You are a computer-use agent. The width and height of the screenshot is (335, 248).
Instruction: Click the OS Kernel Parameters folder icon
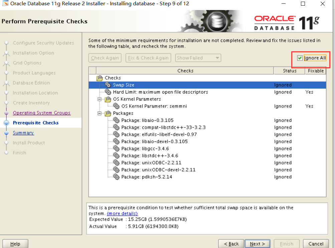pyautogui.click(x=108, y=99)
